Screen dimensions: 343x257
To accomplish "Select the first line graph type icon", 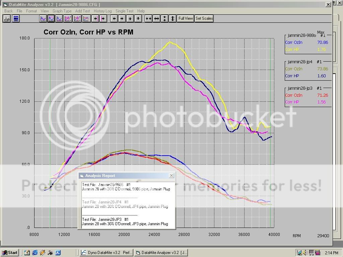I will click(x=43, y=18).
